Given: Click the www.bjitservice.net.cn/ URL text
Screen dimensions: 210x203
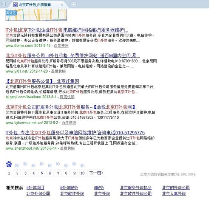Looking at the screenshot, I should (x=24, y=122).
